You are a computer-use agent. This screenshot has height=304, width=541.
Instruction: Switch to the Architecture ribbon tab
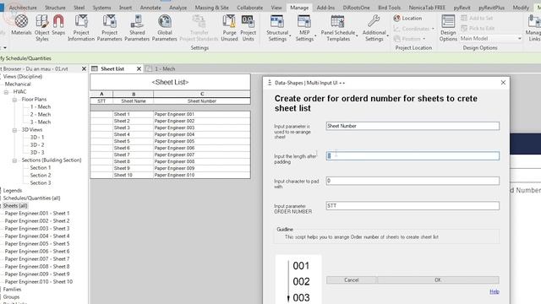(23, 8)
